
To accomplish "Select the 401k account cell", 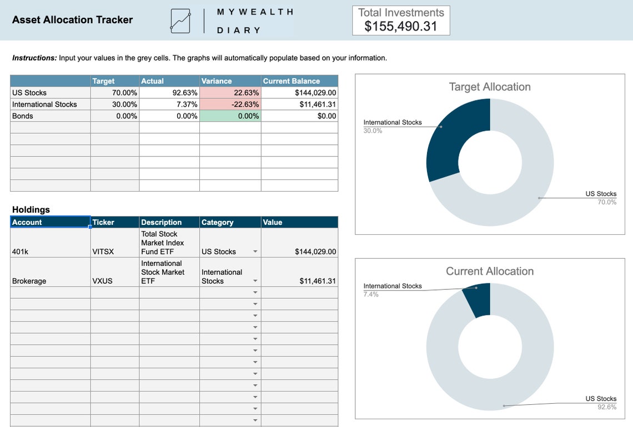I will click(x=50, y=243).
